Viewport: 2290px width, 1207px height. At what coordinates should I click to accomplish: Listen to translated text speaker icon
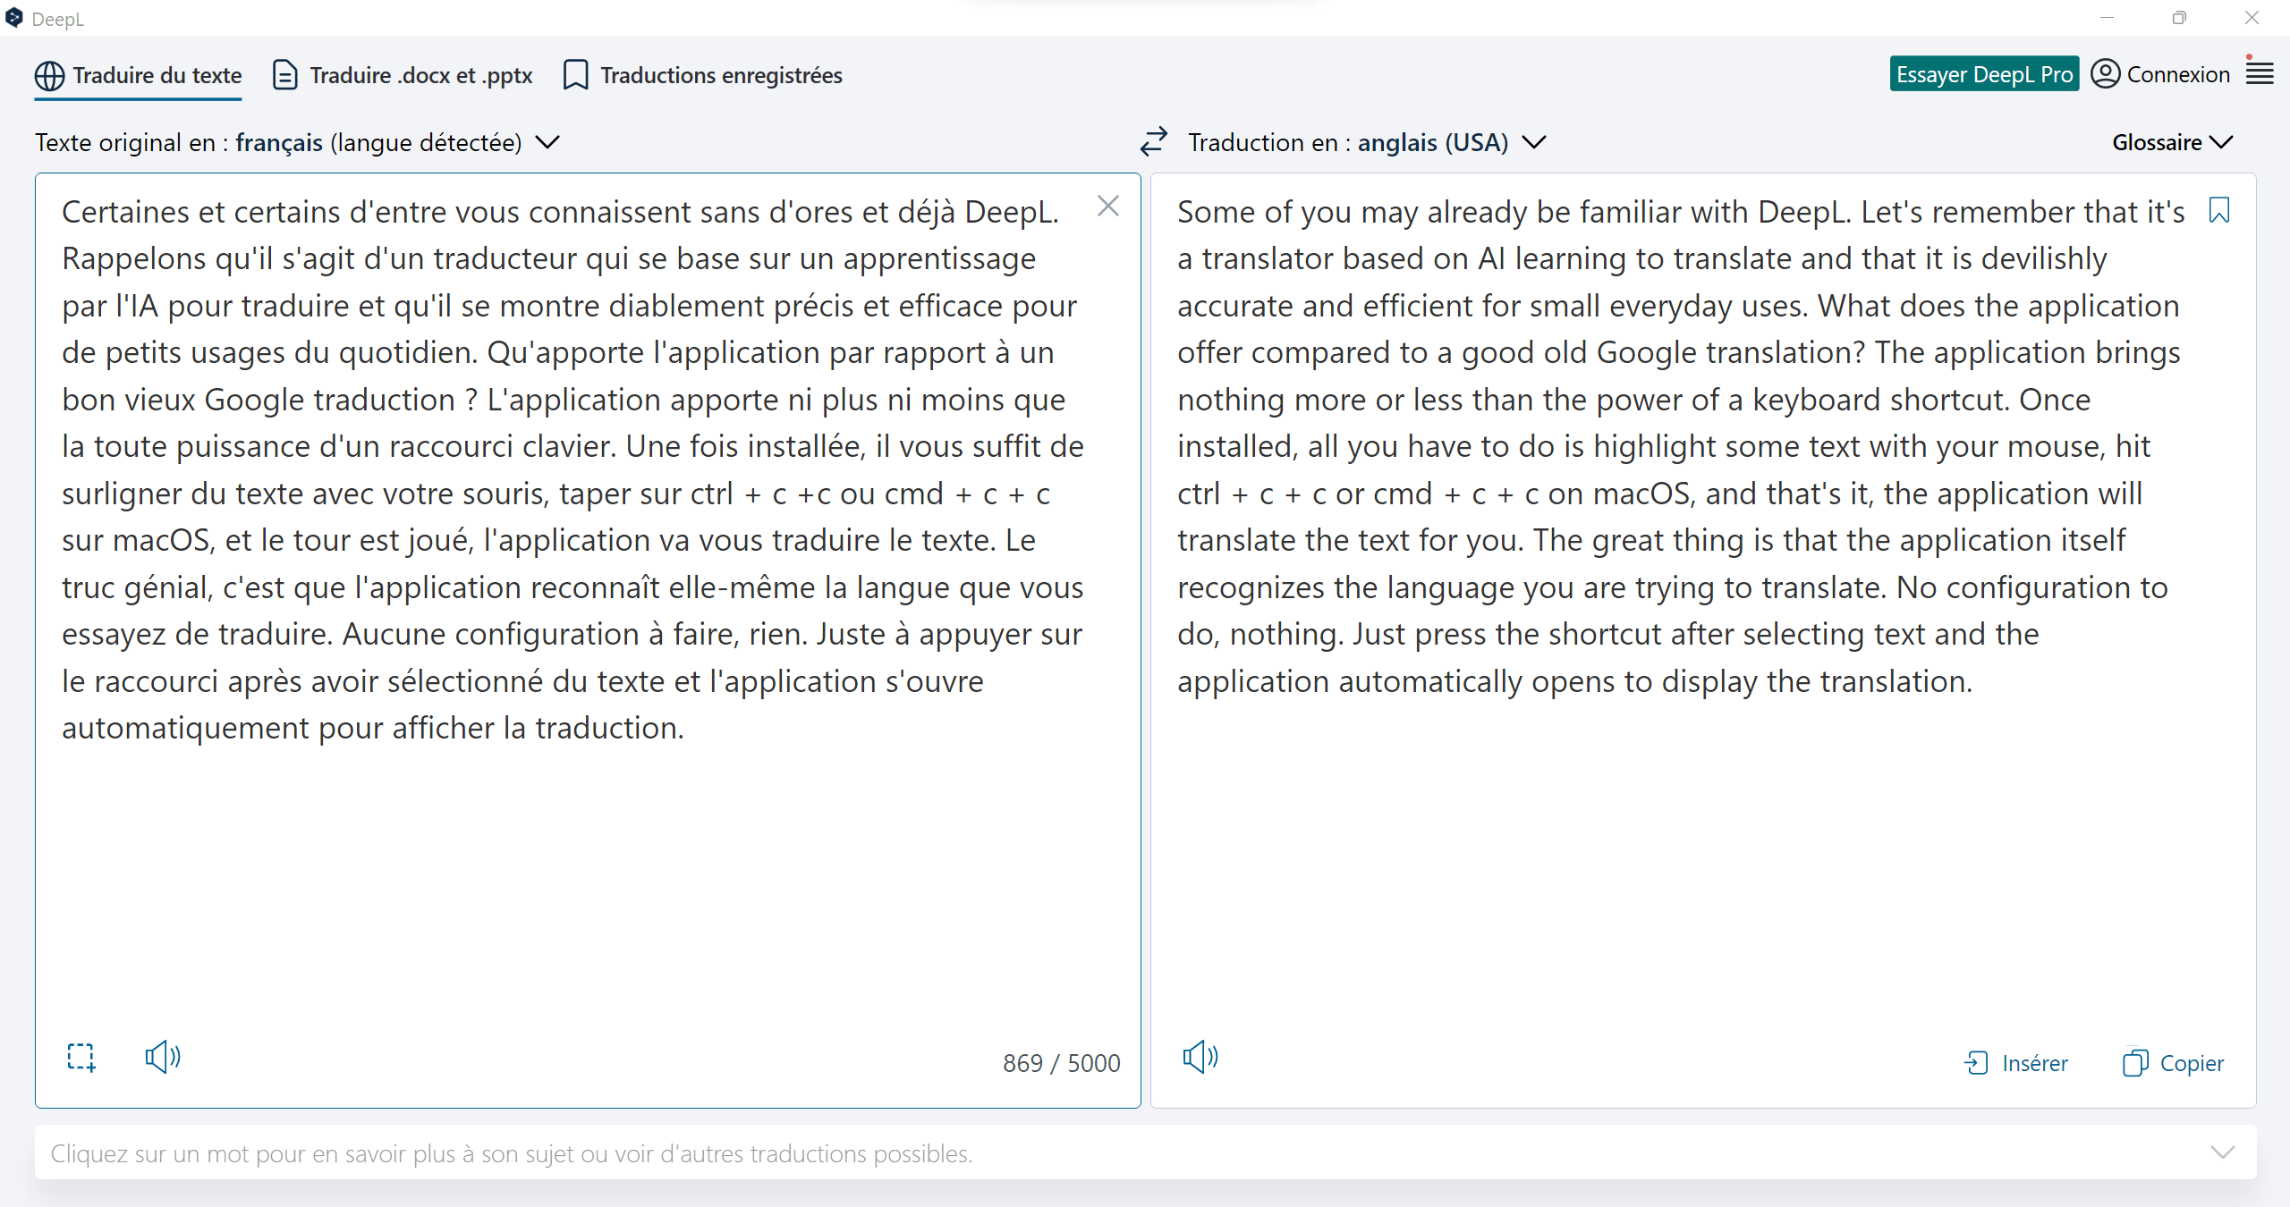tap(1200, 1057)
